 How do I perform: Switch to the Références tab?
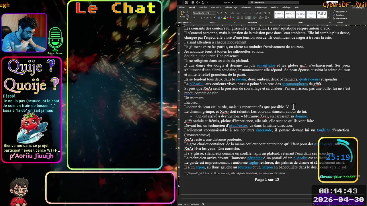coord(246,7)
